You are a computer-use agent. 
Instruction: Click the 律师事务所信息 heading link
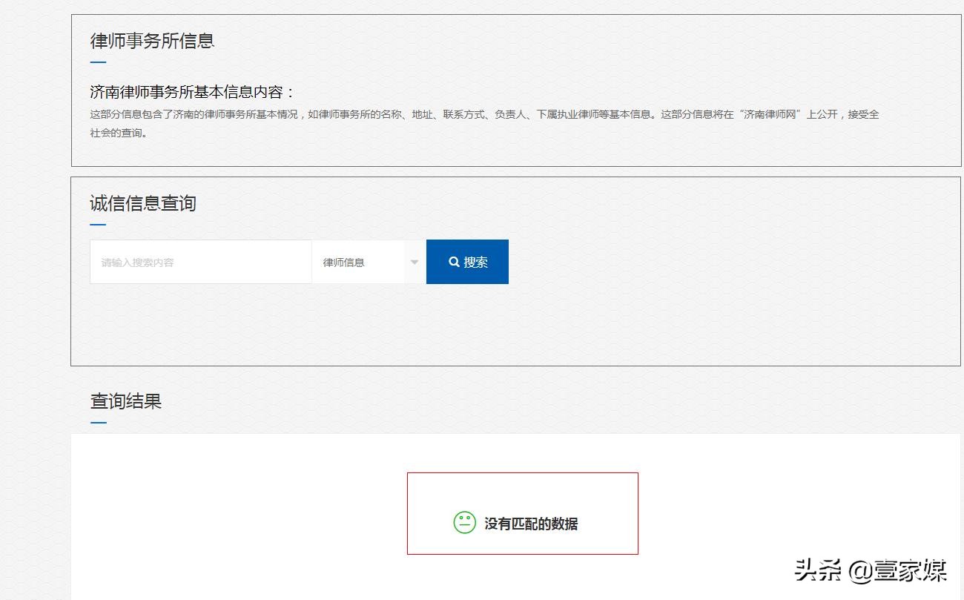click(151, 41)
